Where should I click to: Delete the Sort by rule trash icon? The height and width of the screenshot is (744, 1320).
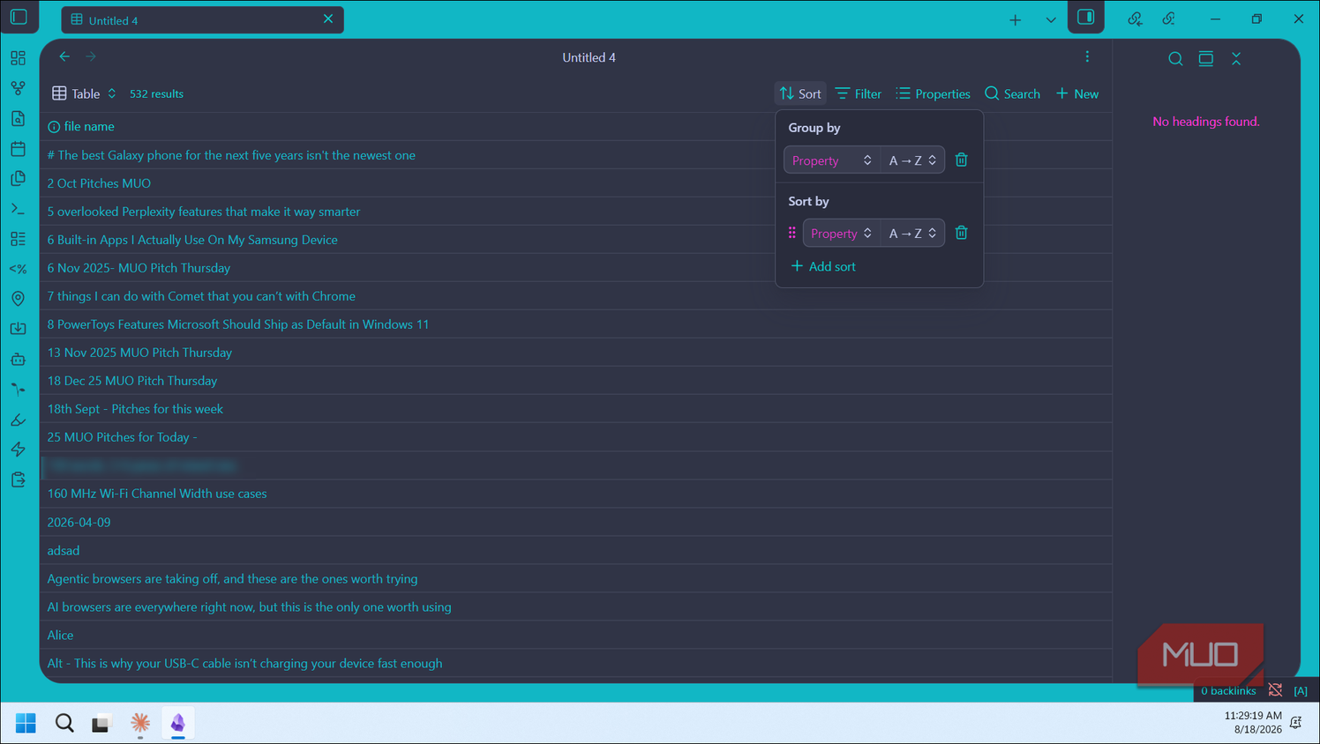(962, 233)
